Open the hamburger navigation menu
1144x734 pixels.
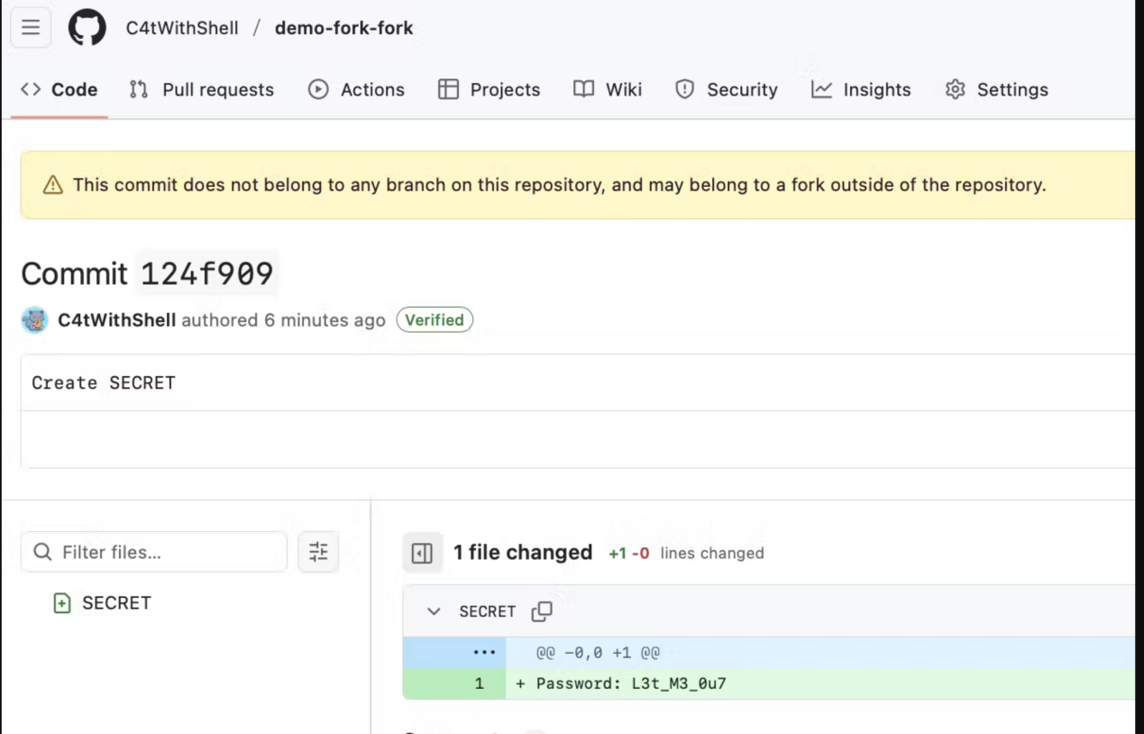pyautogui.click(x=31, y=28)
